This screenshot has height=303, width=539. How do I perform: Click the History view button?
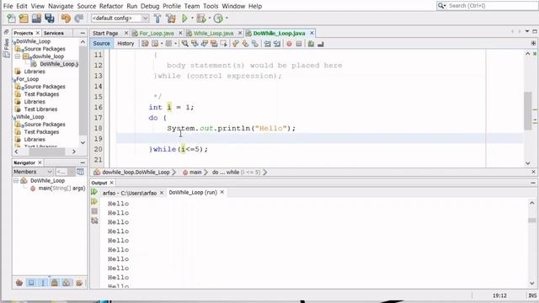click(x=125, y=43)
